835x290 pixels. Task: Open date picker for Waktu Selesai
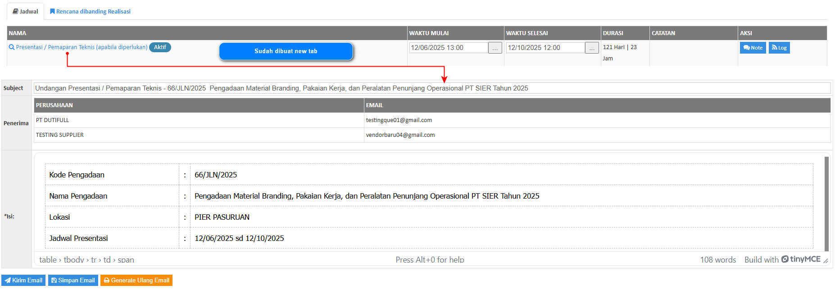592,48
